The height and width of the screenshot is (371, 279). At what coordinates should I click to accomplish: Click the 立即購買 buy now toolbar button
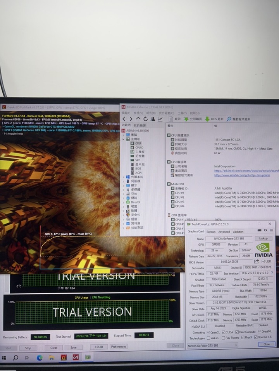click(193, 119)
